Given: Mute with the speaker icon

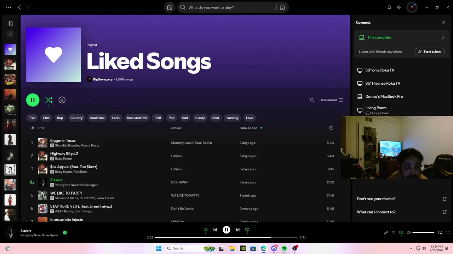Looking at the screenshot, I should click(409, 233).
